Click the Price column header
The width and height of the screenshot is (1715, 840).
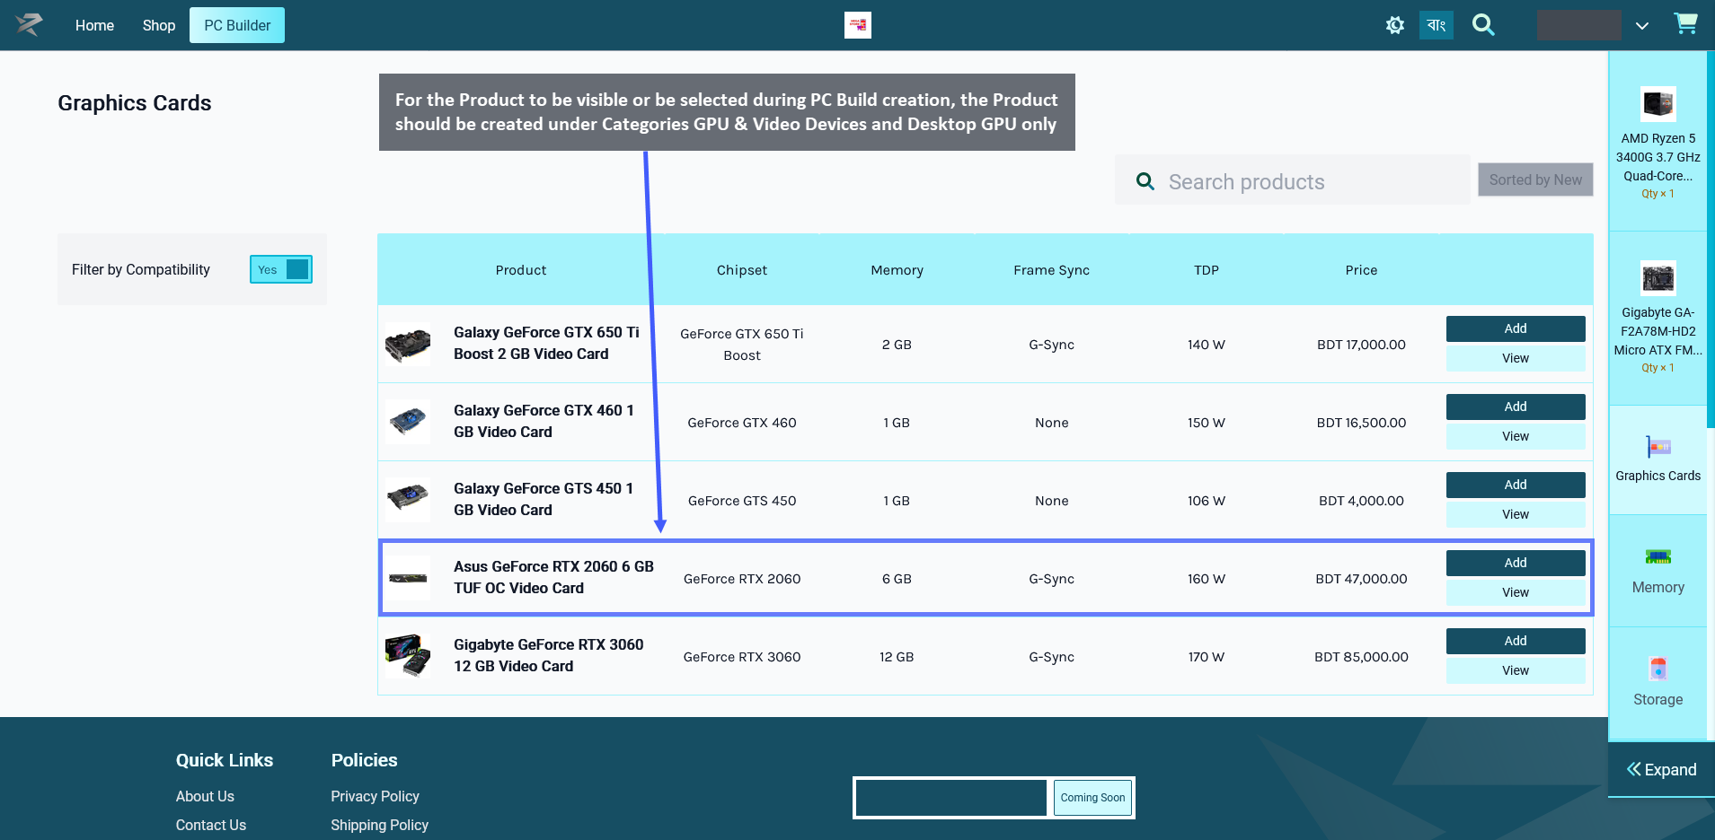coord(1361,270)
